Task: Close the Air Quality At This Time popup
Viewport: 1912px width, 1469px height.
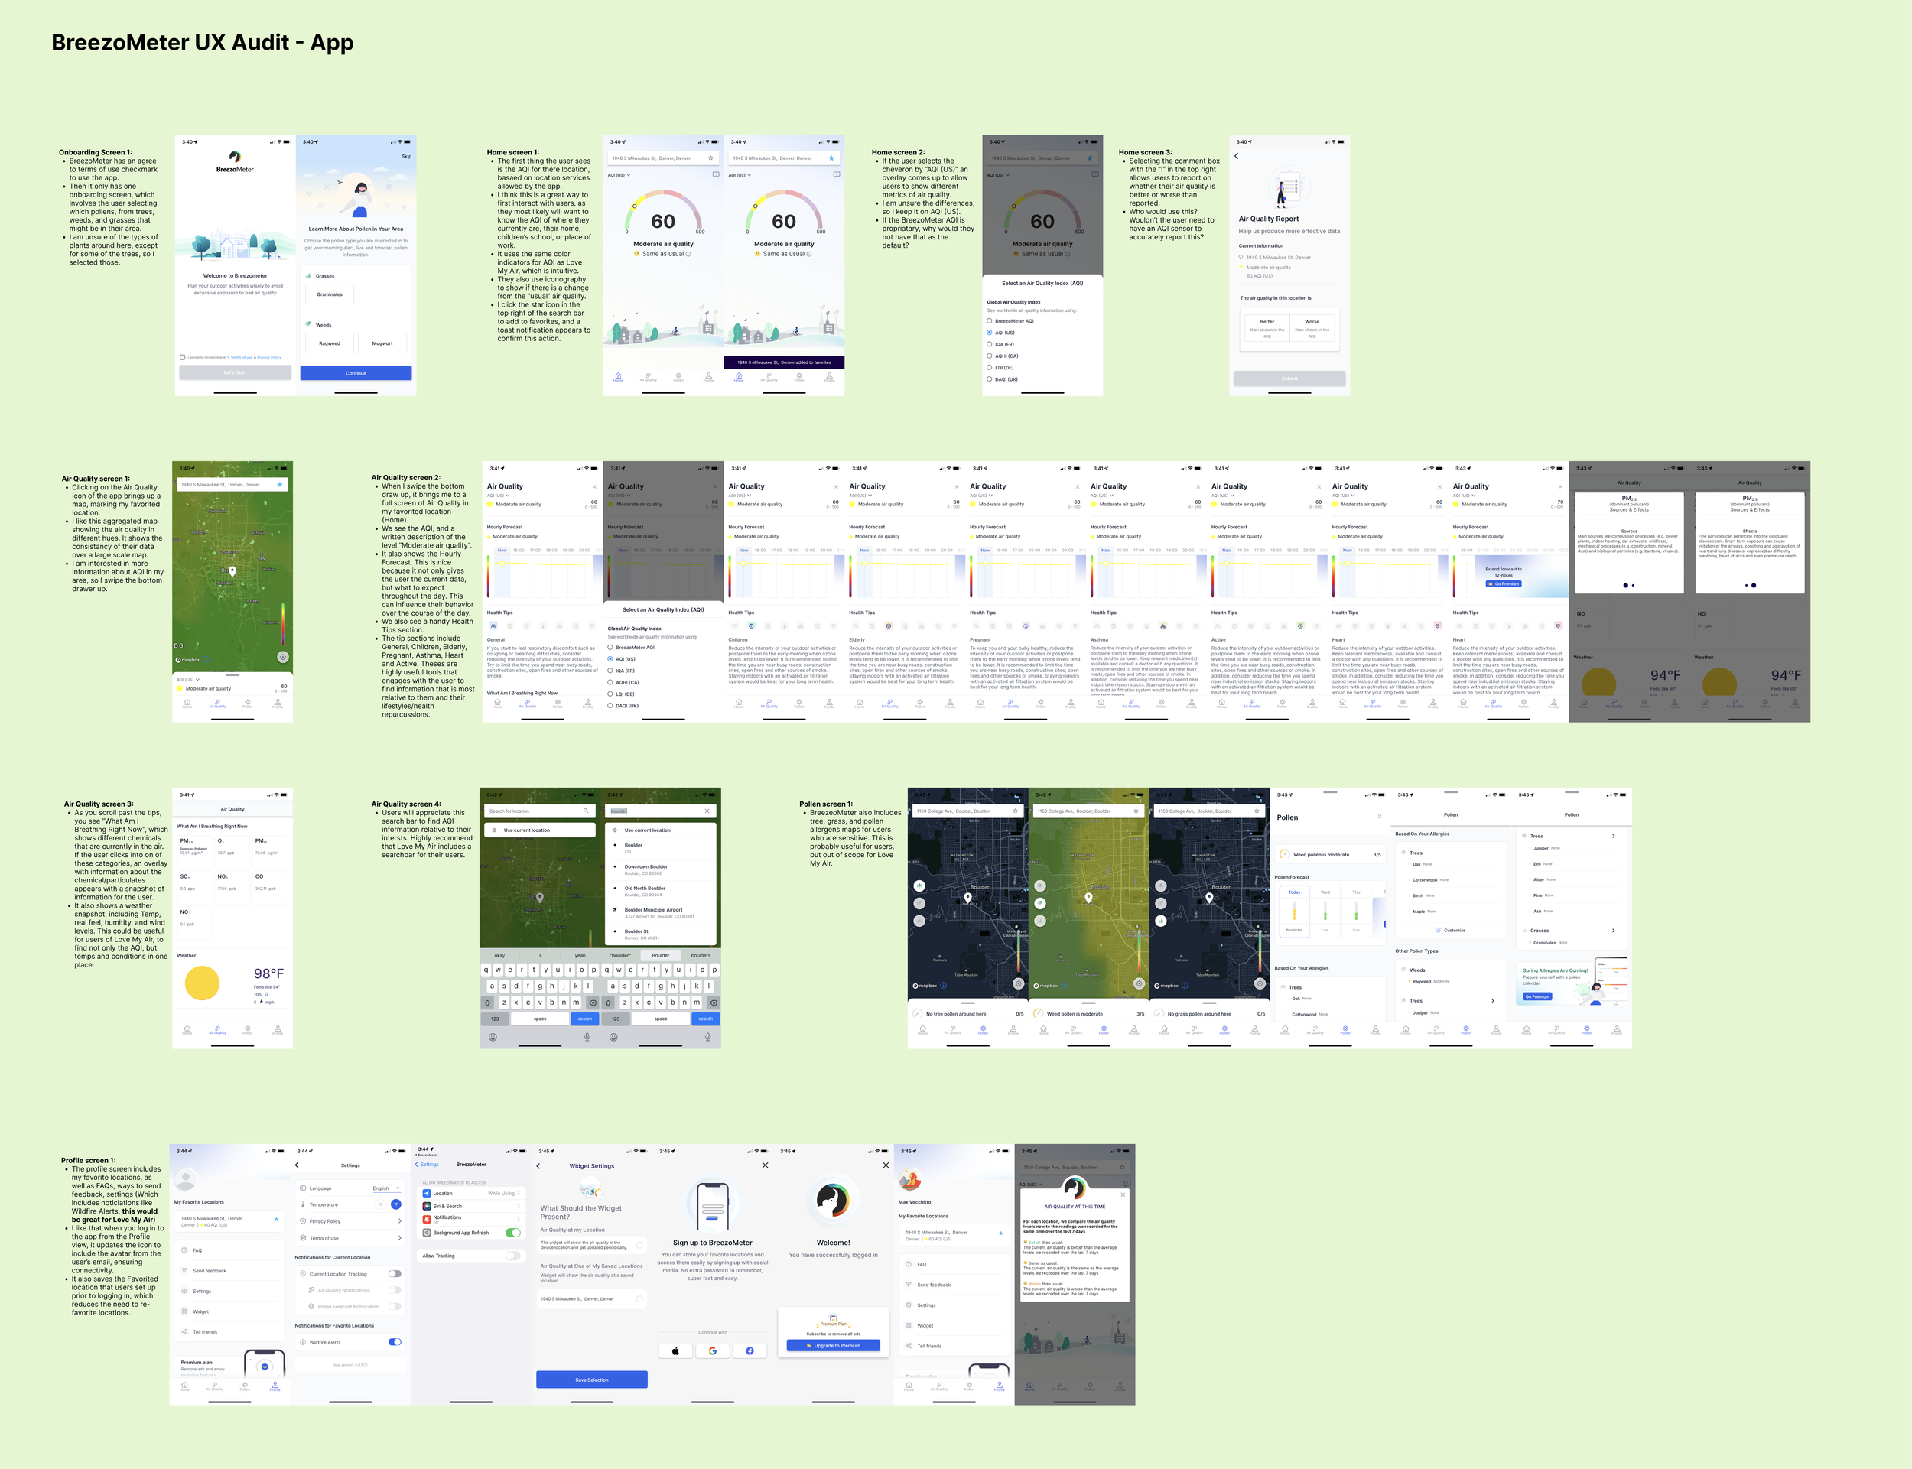Action: 1123,1194
